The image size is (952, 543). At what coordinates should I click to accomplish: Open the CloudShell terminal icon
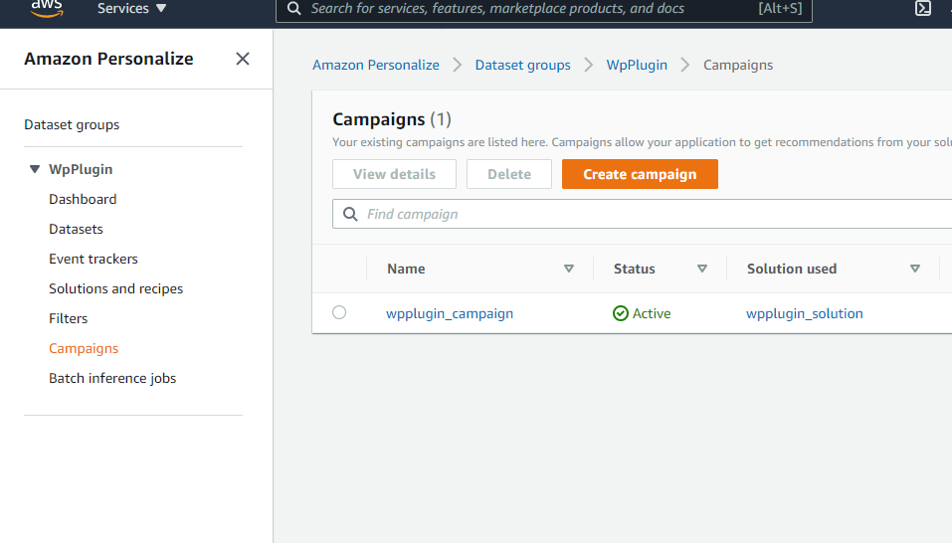923,9
